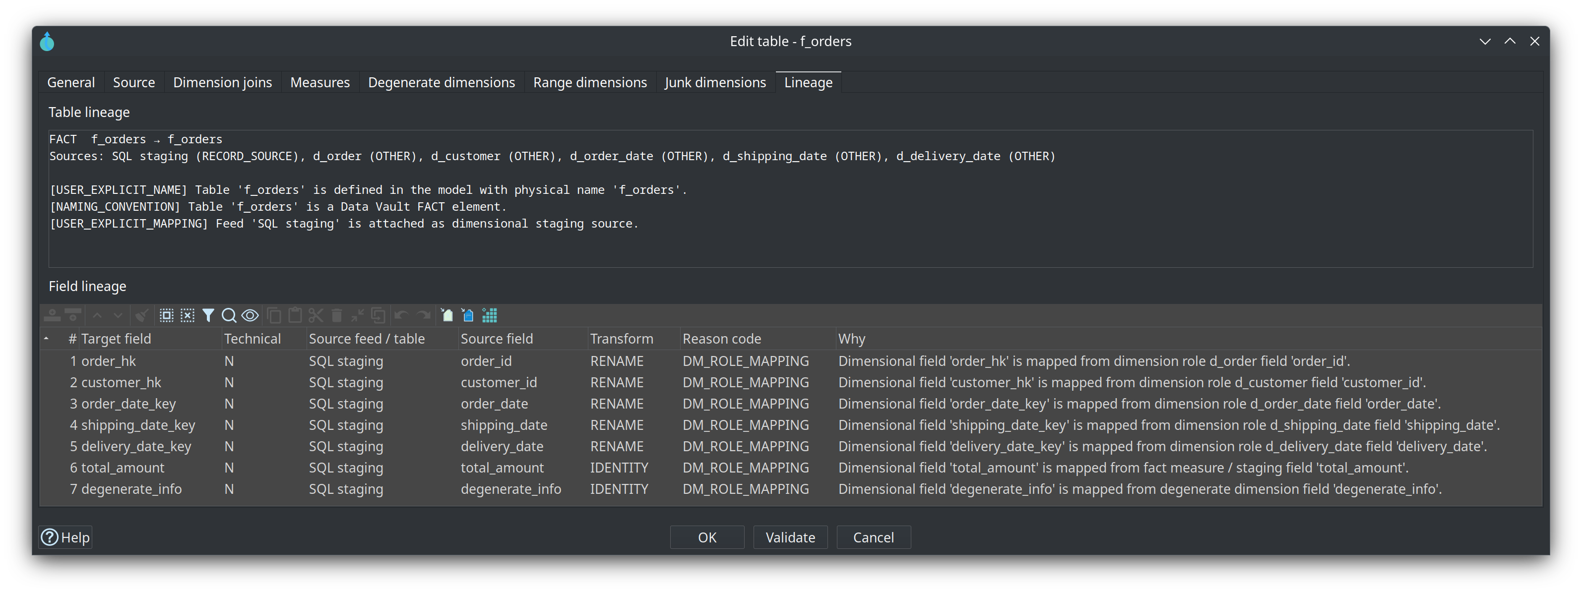This screenshot has width=1582, height=593.
Task: Click the trash delete icon
Action: click(x=336, y=315)
